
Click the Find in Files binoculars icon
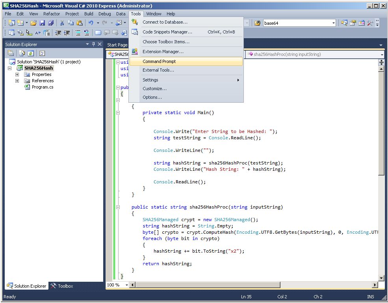coord(257,23)
